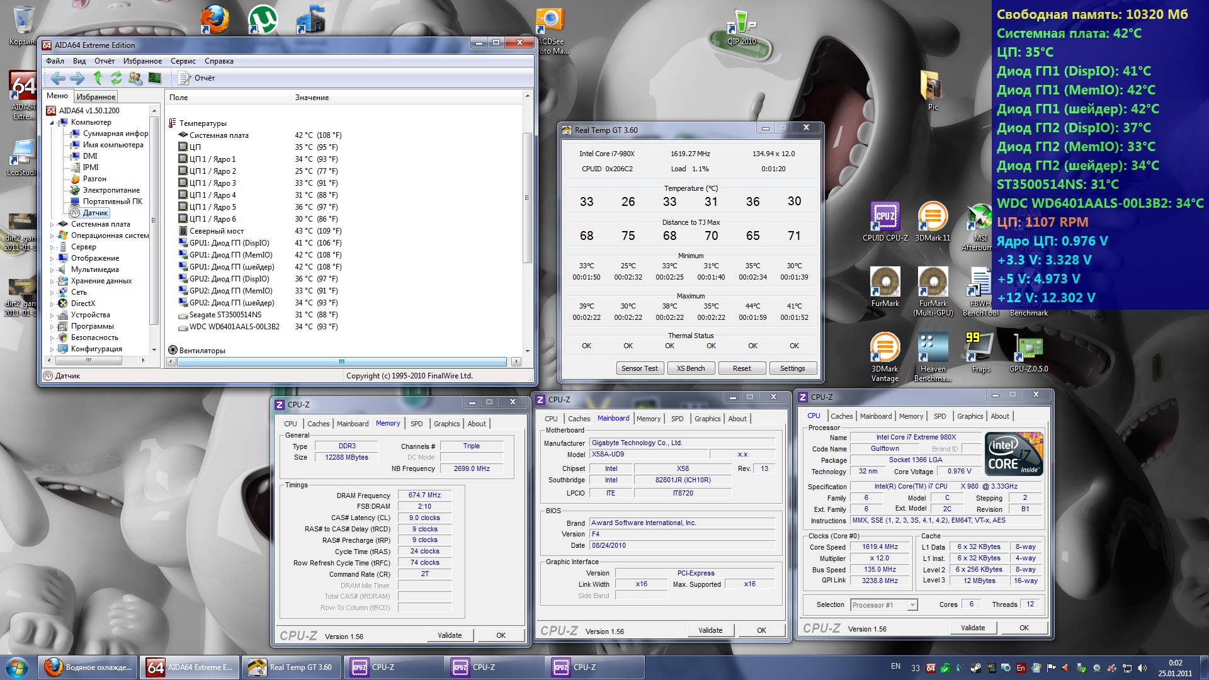Select the Электропитание item in AIDA64 tree

pos(111,190)
